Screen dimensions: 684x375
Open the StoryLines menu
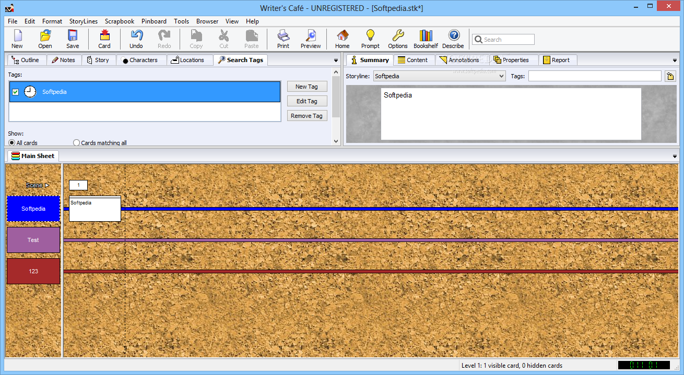coord(84,21)
